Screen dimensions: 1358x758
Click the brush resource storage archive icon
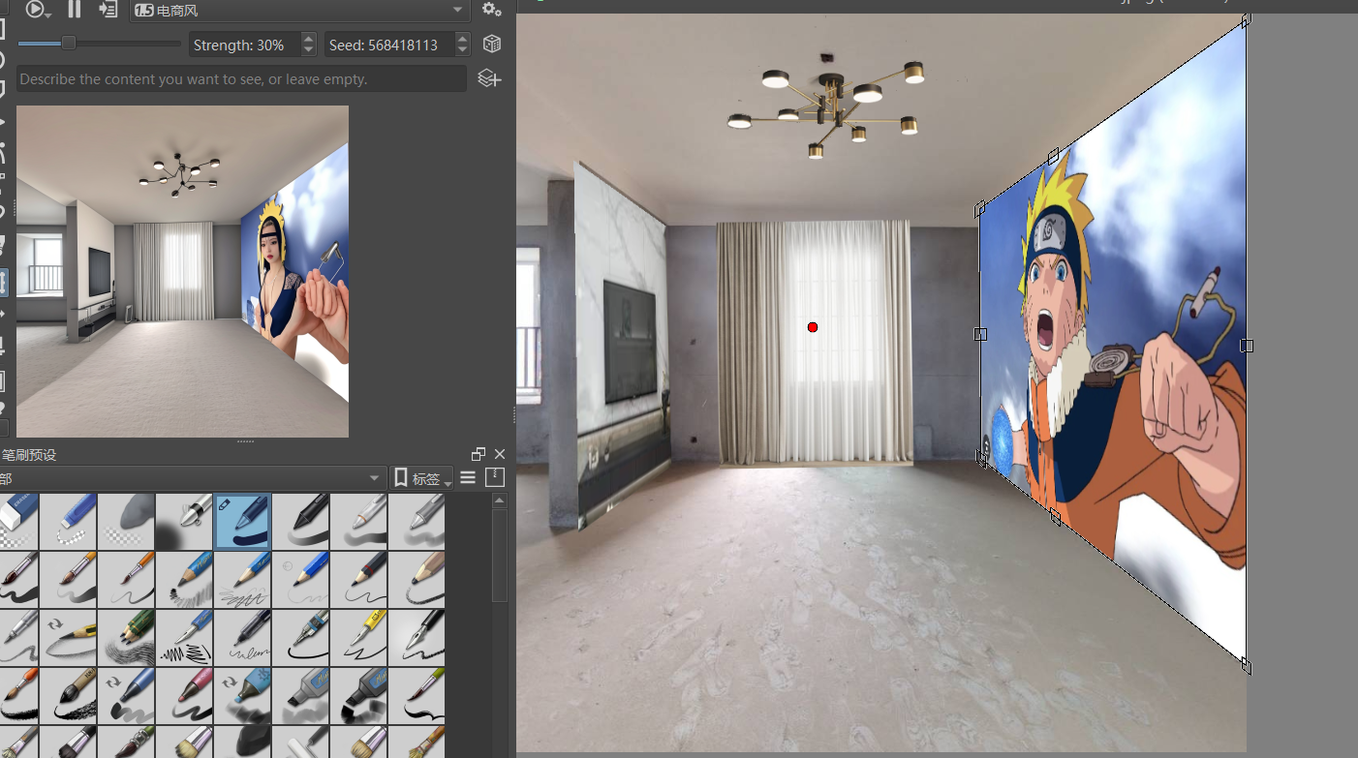[495, 477]
